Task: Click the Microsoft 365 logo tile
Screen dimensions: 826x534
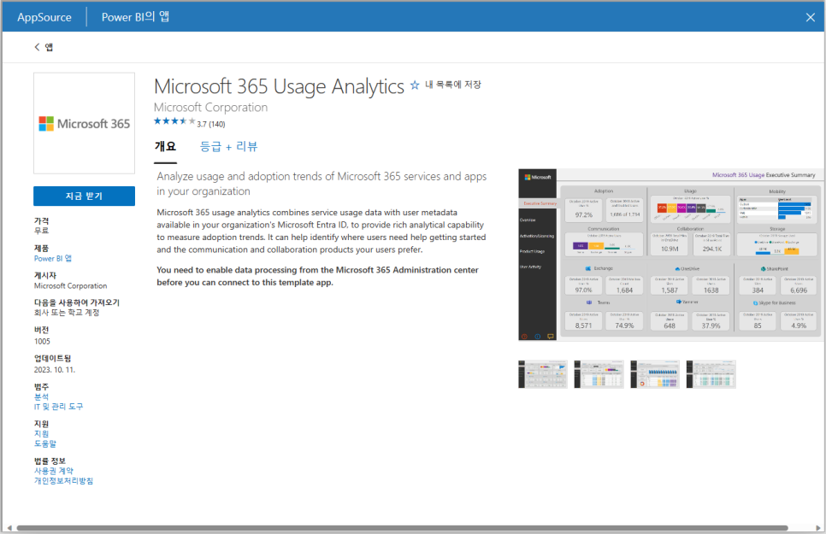Action: 85,123
